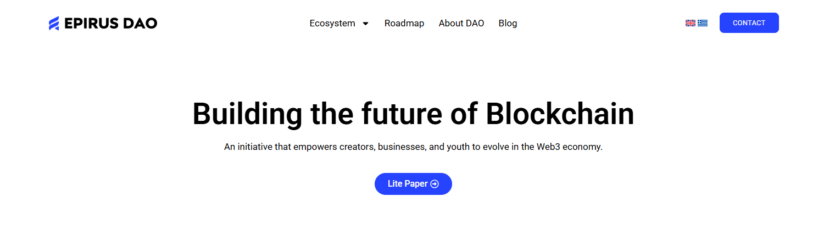Screen dimensions: 835x252
Task: Expand the Ecosystem dropdown caret
Action: pos(366,24)
